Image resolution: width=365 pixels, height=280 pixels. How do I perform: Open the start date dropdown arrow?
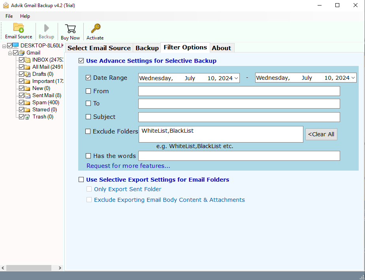tap(236, 78)
